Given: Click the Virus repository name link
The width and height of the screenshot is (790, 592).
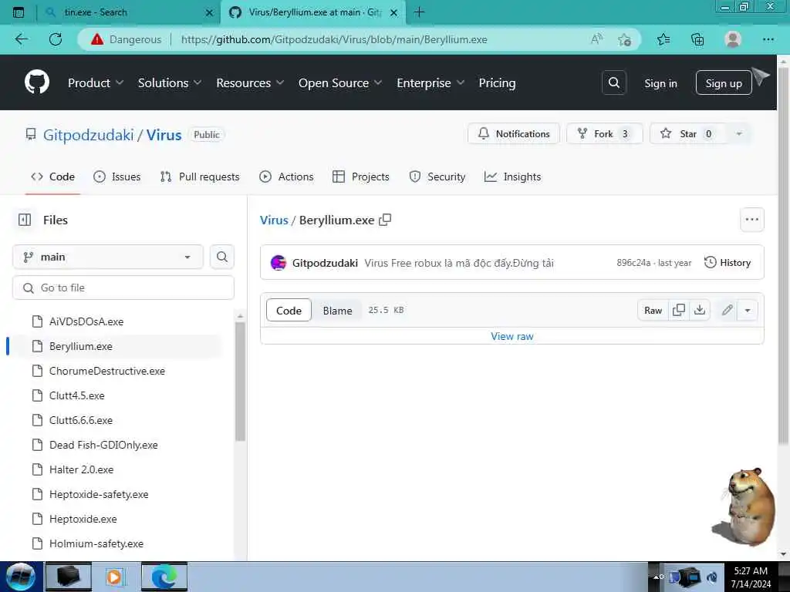Looking at the screenshot, I should click(x=164, y=135).
